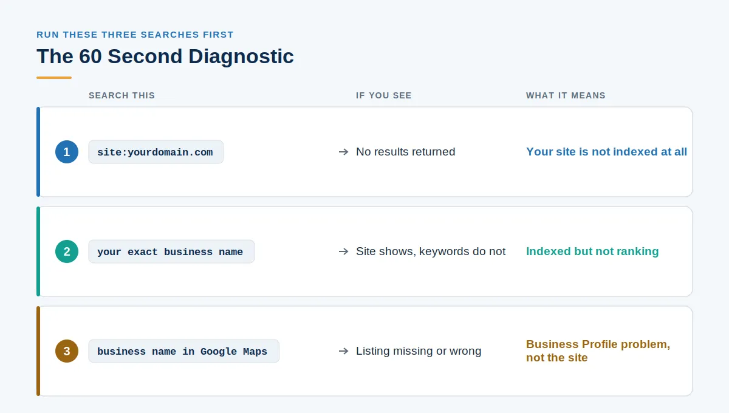Click 'Business Profile problem, not the site'

pyautogui.click(x=598, y=351)
